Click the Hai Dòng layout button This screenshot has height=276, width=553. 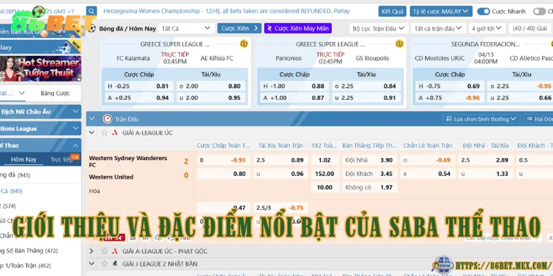[x=538, y=119]
